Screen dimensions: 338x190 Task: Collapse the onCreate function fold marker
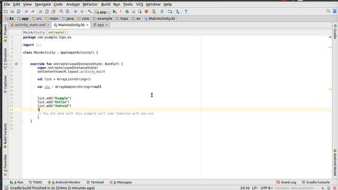tap(22, 64)
